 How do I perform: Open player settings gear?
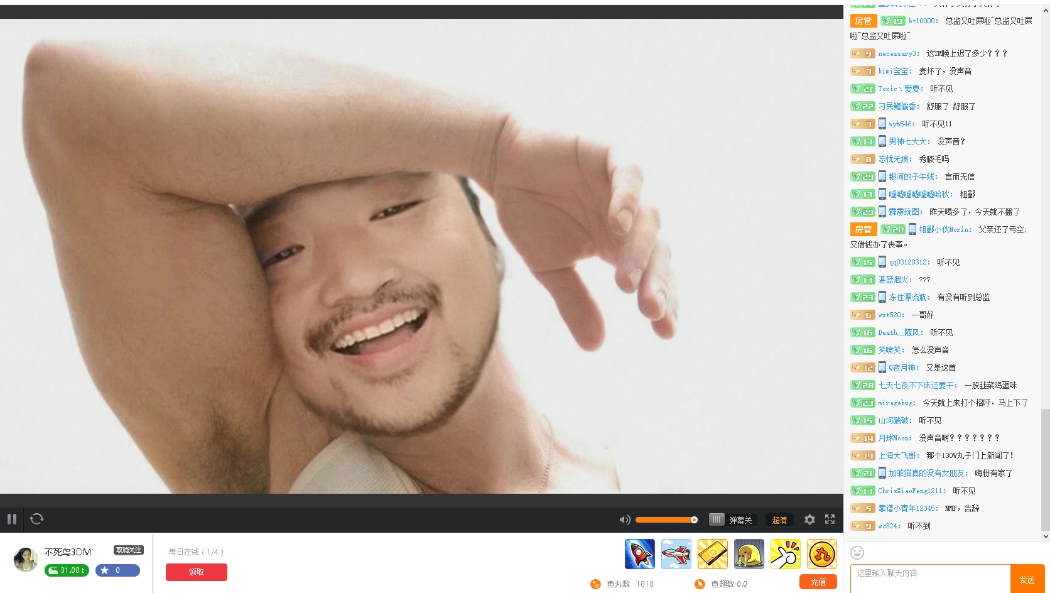809,520
